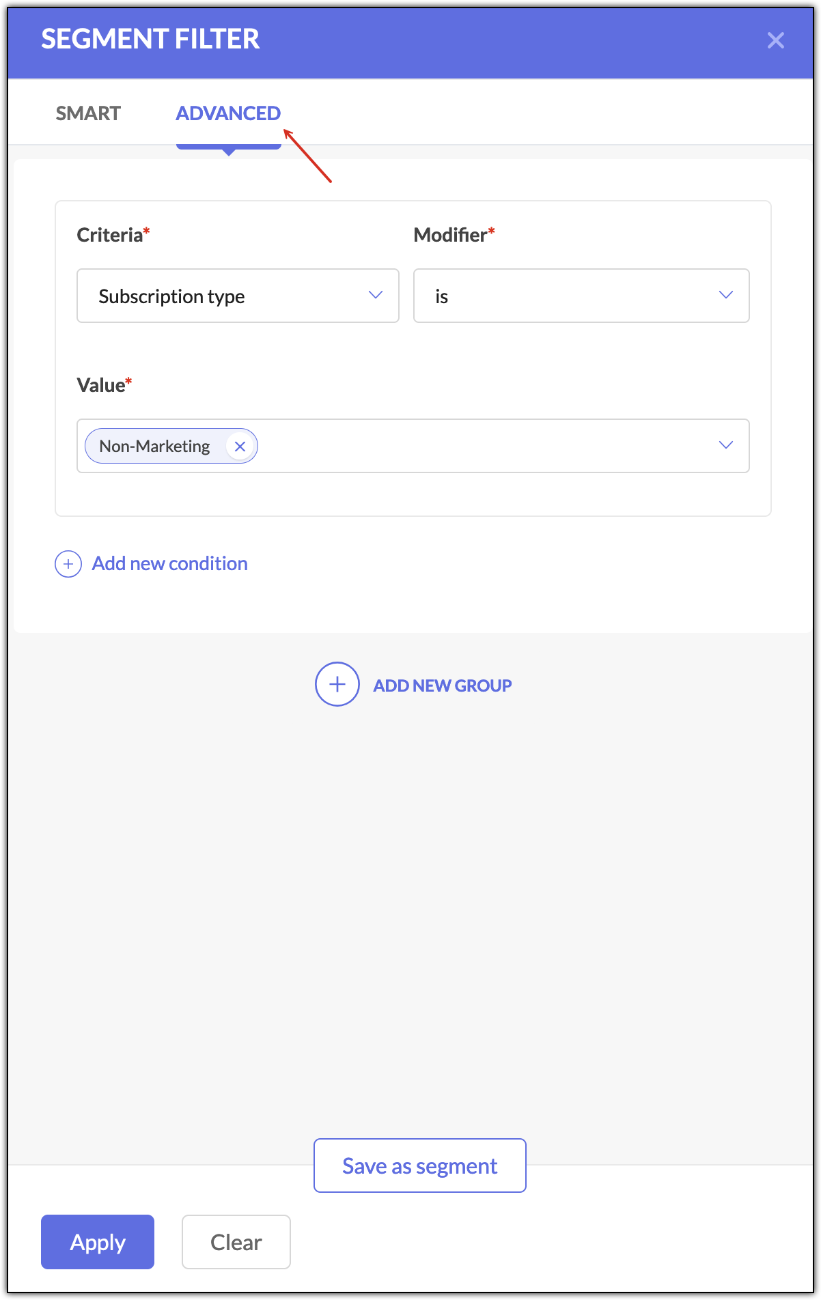
Task: Clear the filter with Clear button
Action: pos(236,1242)
